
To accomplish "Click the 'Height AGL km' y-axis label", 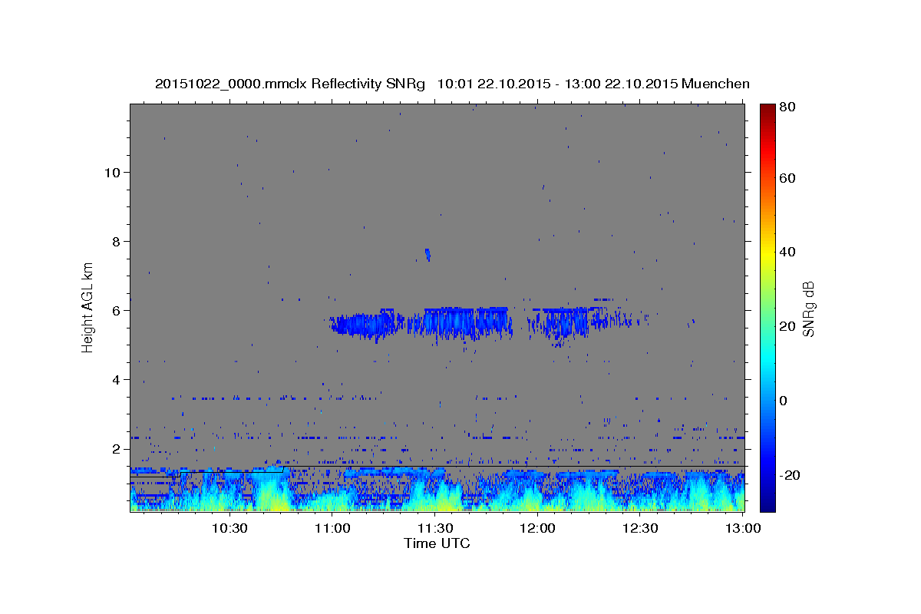I will 88,307.
